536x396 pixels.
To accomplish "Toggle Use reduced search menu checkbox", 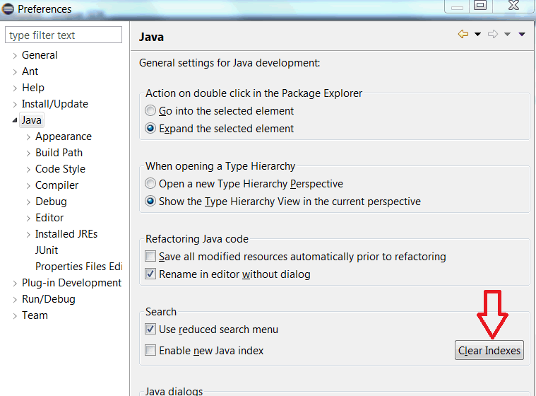I will [150, 329].
